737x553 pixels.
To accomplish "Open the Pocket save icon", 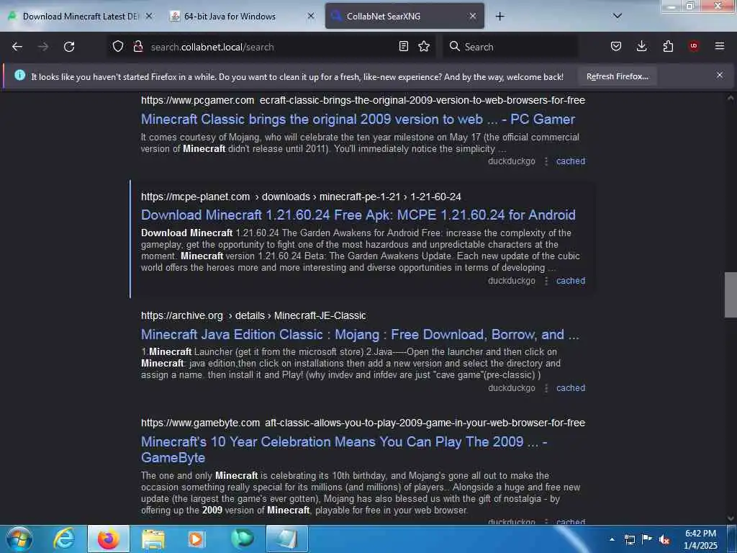I will tap(616, 47).
